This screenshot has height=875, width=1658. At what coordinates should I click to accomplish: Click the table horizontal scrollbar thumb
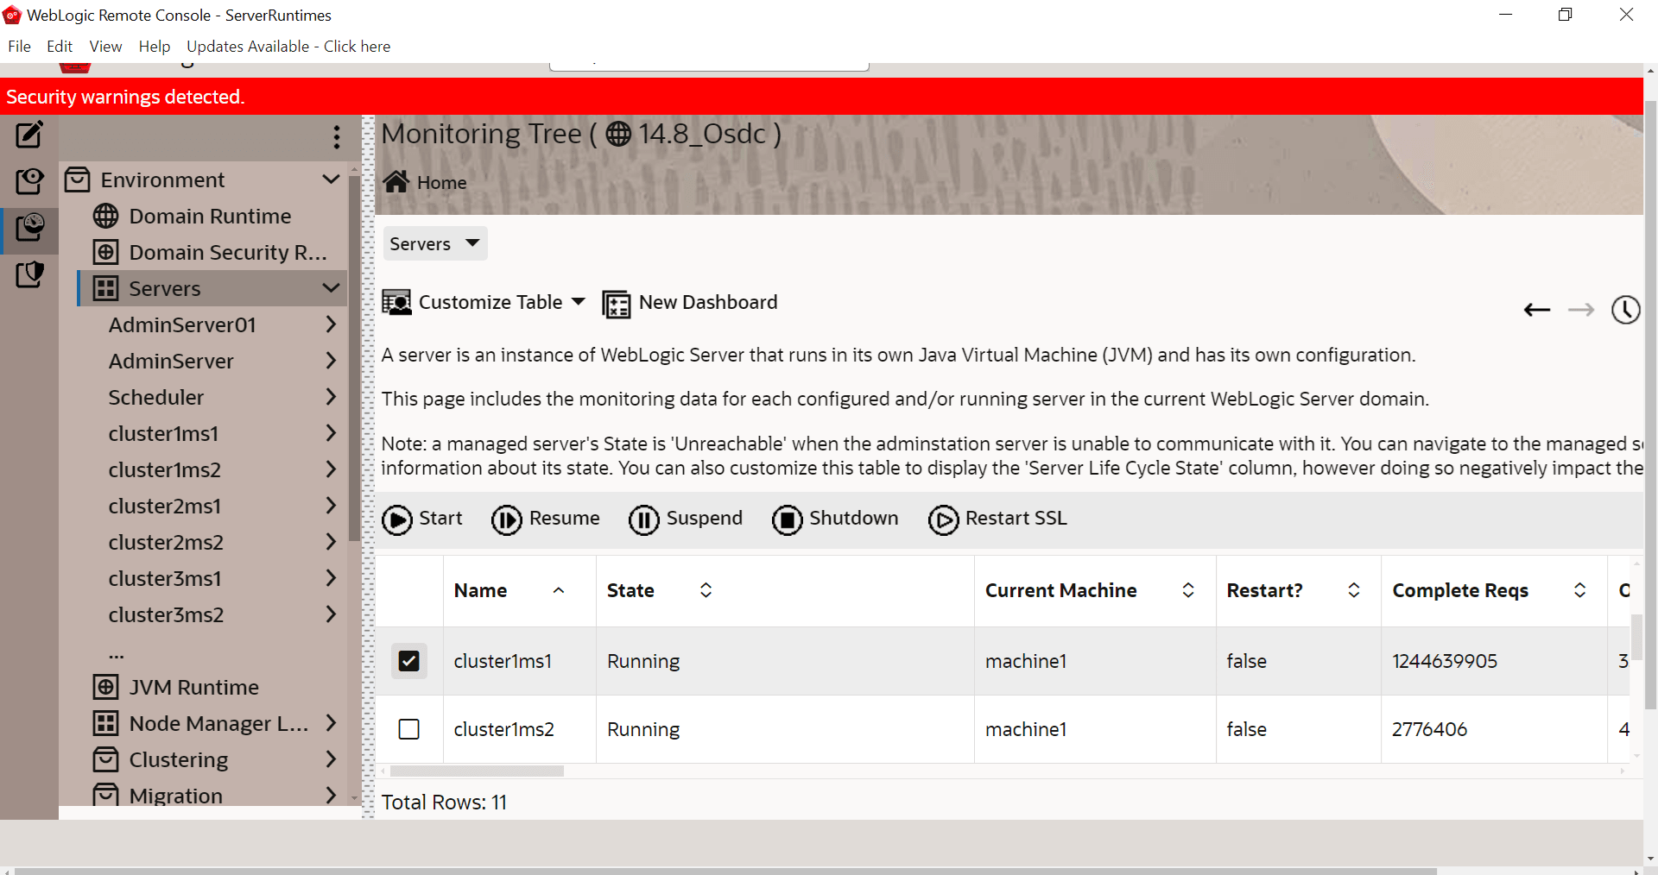(x=477, y=771)
